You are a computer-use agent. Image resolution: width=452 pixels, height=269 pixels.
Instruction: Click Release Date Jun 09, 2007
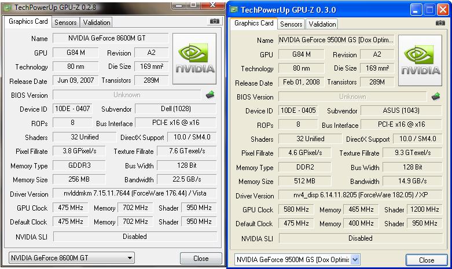[75, 80]
